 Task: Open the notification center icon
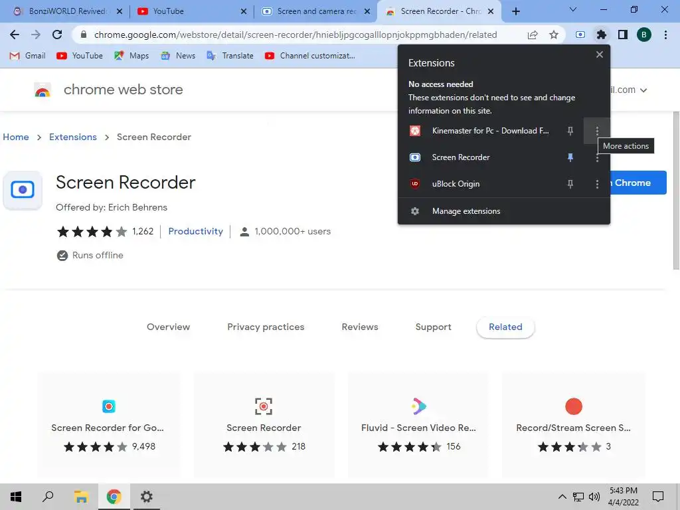tap(658, 497)
